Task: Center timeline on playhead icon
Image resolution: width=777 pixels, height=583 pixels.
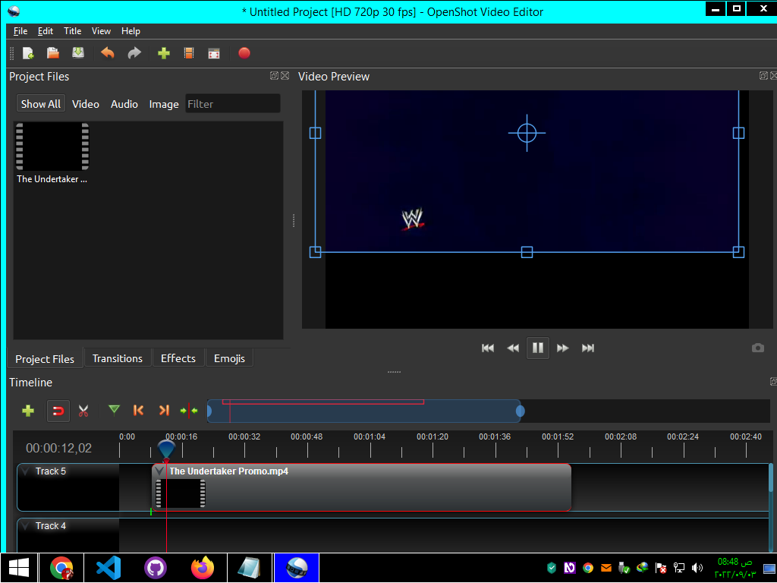Action: point(189,411)
